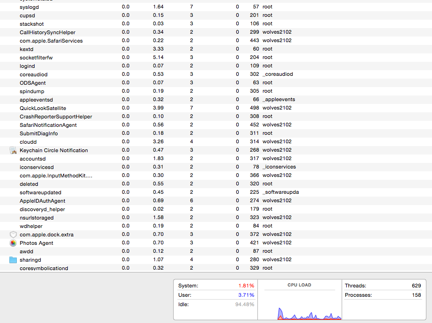
Task: Select CrashReporterSupportHelper in the list
Action: click(216, 116)
